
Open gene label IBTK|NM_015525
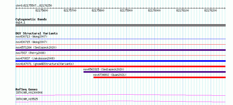[x=27, y=99]
